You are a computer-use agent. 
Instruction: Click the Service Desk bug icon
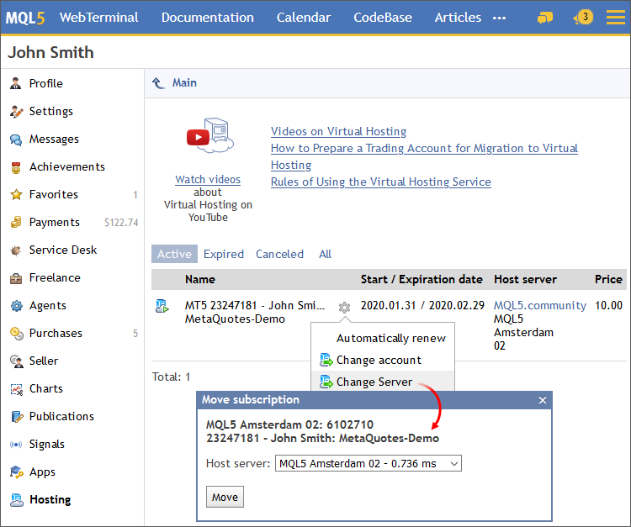pyautogui.click(x=16, y=250)
